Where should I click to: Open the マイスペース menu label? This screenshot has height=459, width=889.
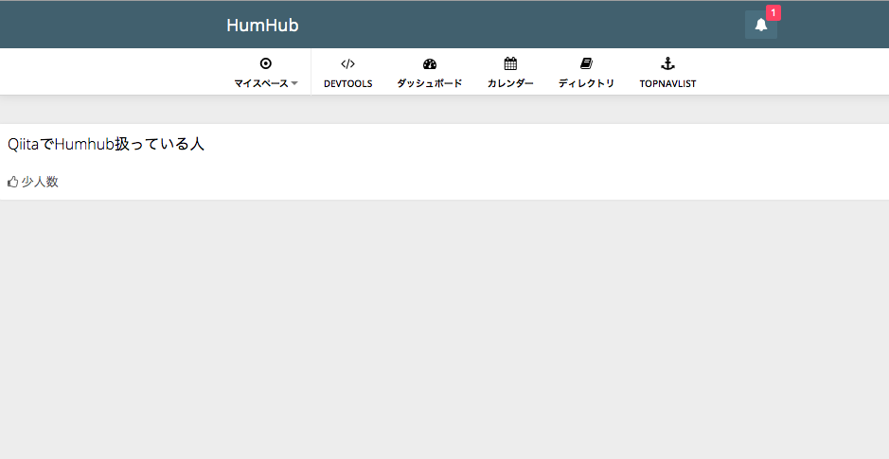[x=261, y=83]
